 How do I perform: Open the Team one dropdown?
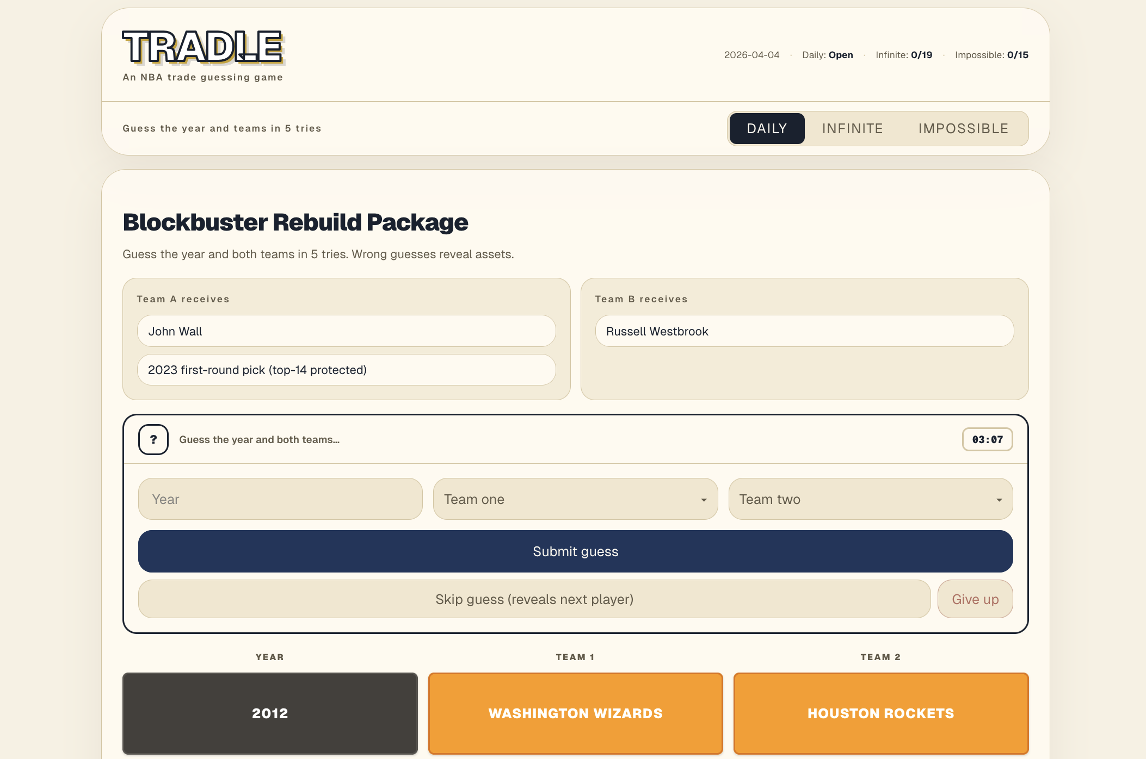(x=575, y=499)
